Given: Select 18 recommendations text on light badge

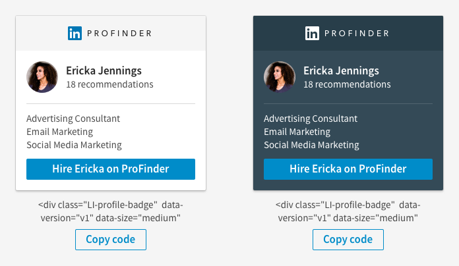Looking at the screenshot, I should click(109, 84).
